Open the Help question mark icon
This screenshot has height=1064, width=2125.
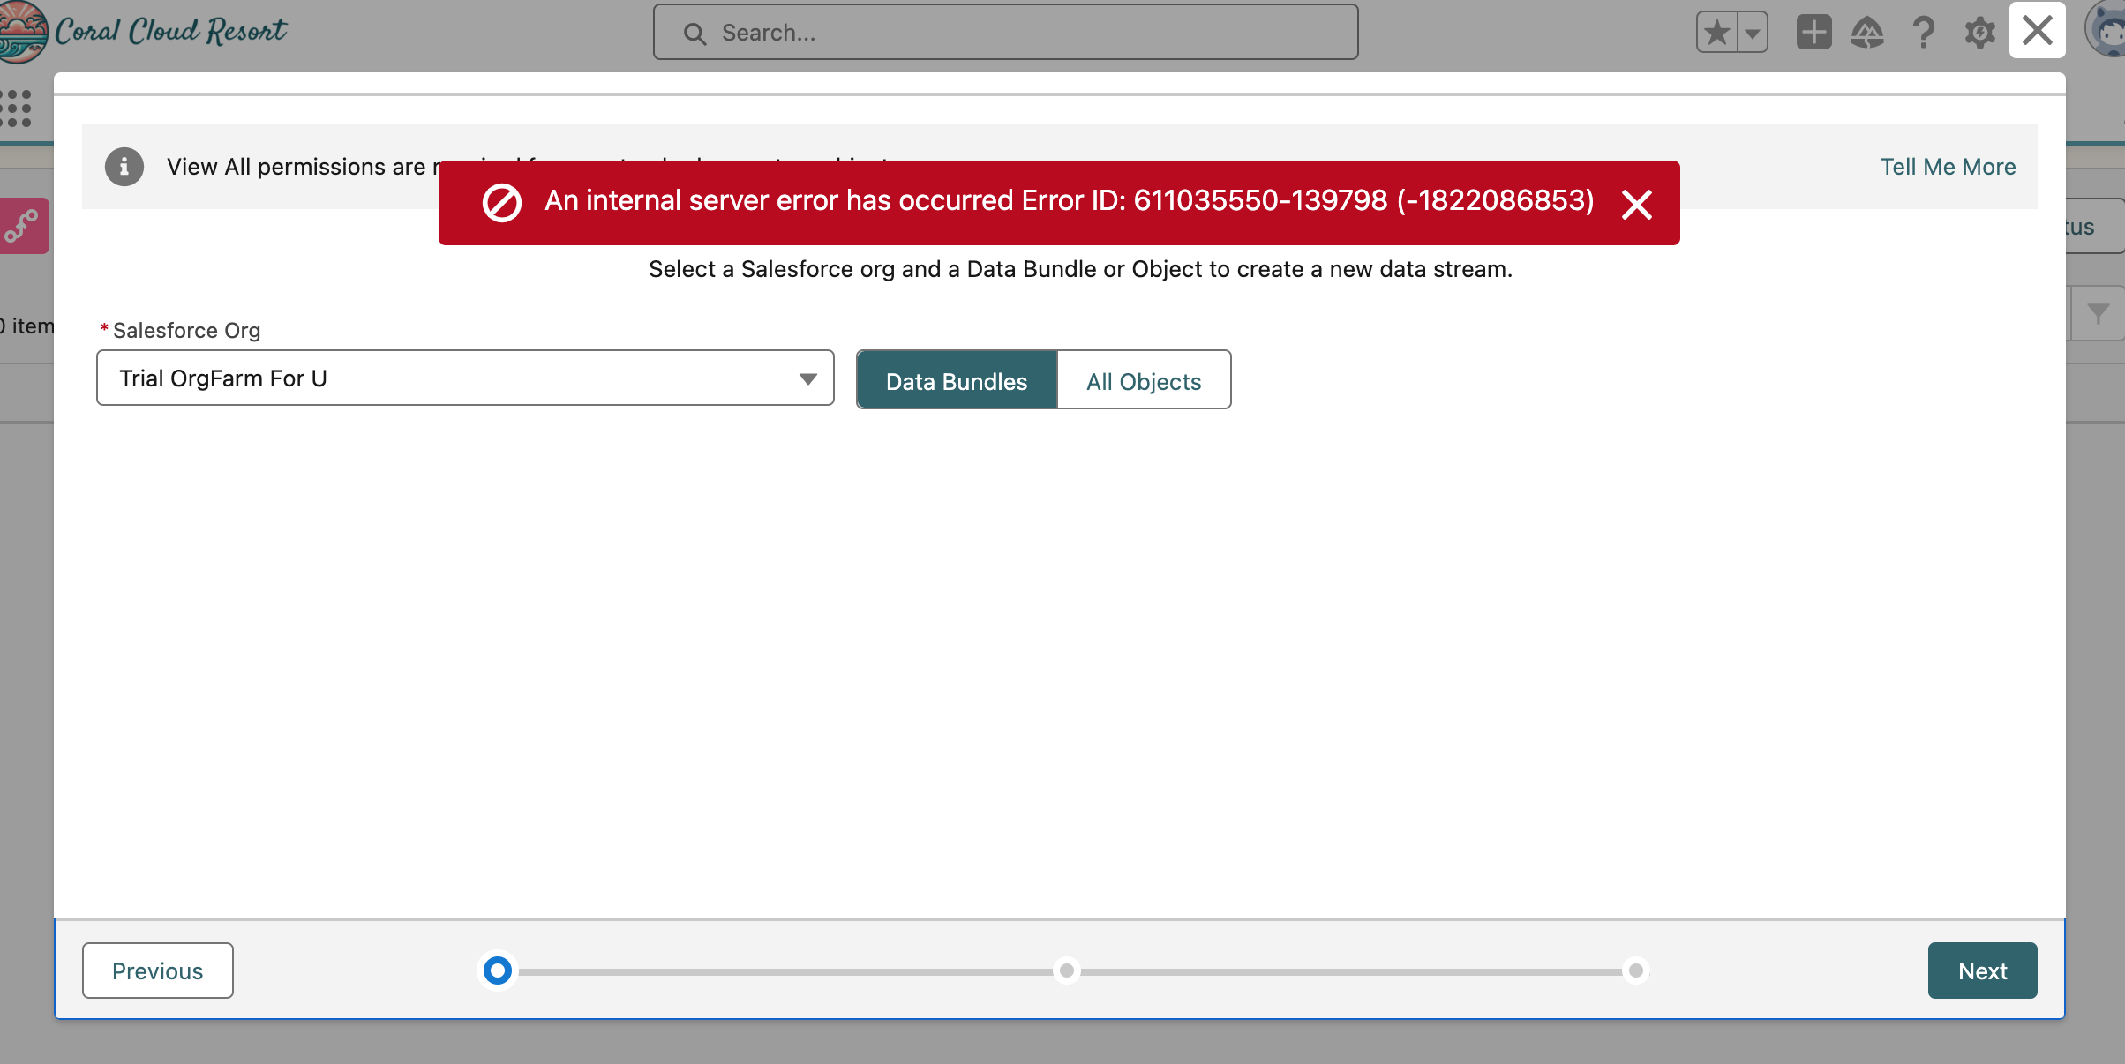point(1923,33)
